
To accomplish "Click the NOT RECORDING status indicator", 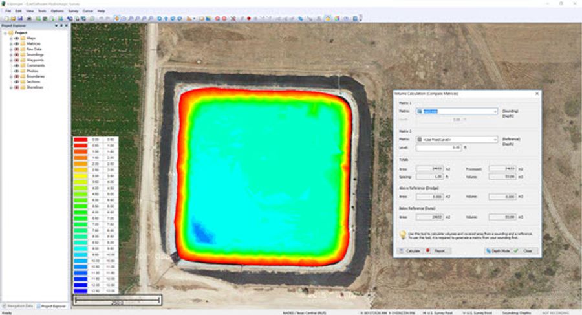I will coord(555,313).
